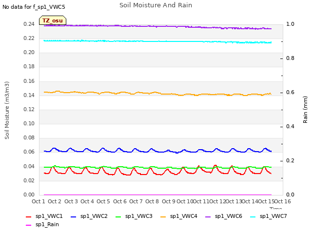This screenshot has height=234, width=312.
Task: Click the blue sp1_VWC2 legend swatch
Action: pos(74,216)
